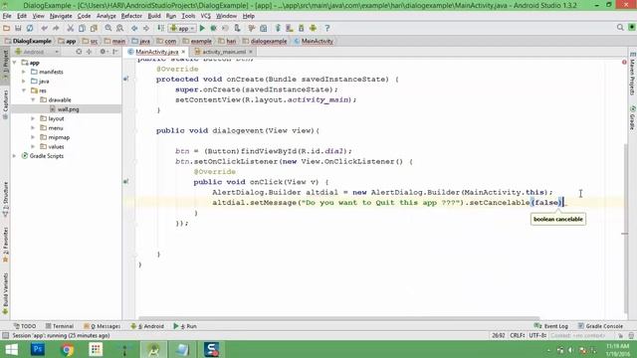Run the app with green play button
Image resolution: width=637 pixels, height=358 pixels.
click(x=202, y=28)
